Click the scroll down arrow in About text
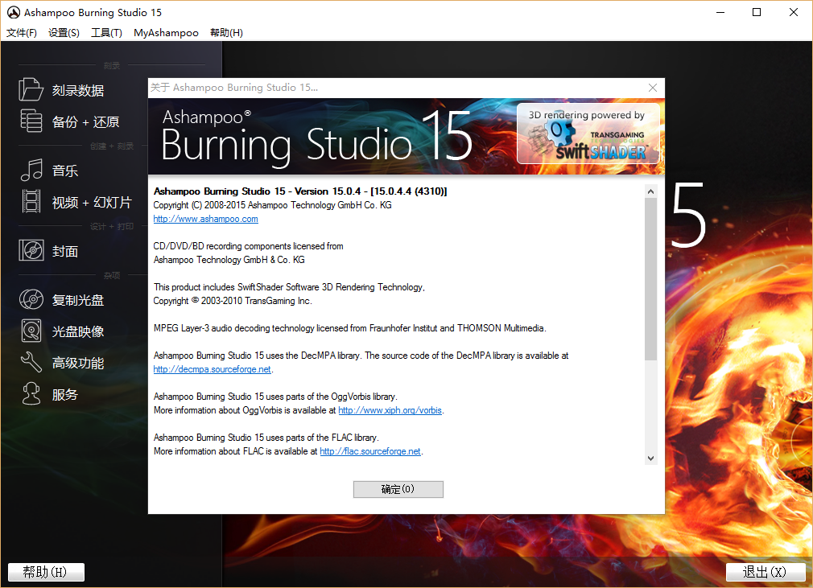Viewport: 813px width, 588px height. pos(650,458)
